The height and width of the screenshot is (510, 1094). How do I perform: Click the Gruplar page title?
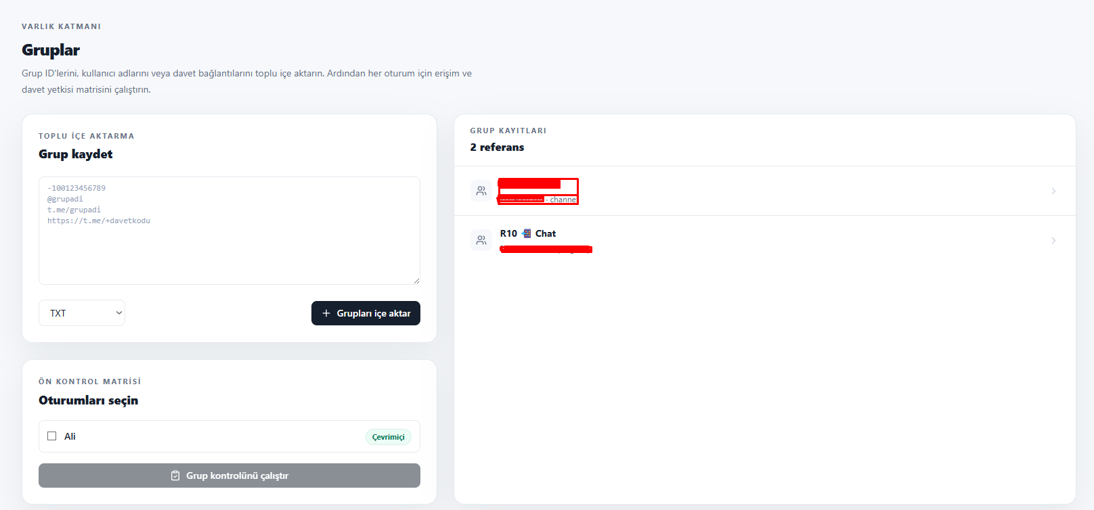click(x=51, y=50)
